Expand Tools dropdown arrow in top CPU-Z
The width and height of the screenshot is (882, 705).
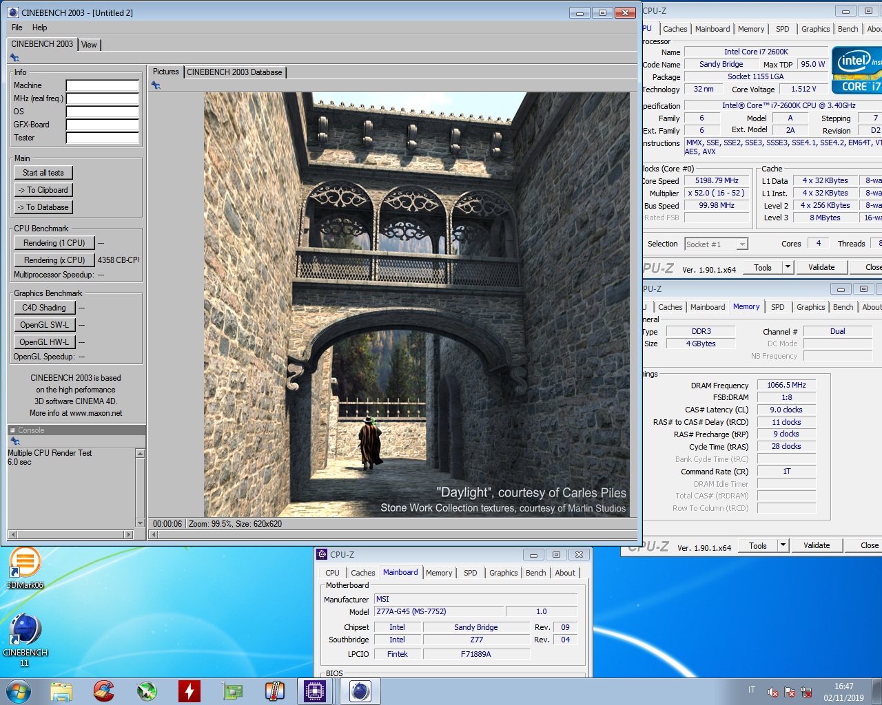[788, 267]
